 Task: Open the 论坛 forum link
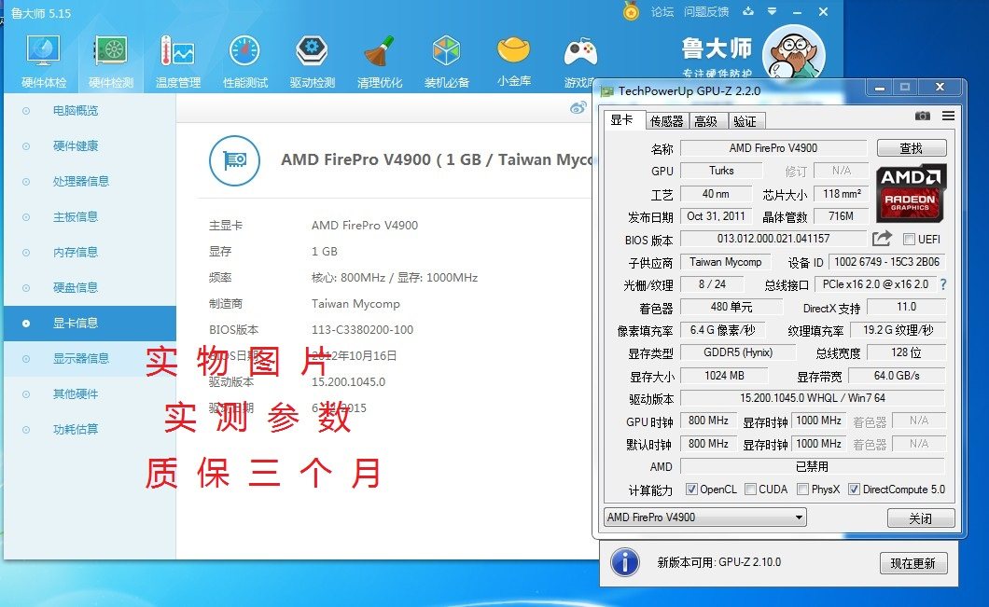click(662, 12)
